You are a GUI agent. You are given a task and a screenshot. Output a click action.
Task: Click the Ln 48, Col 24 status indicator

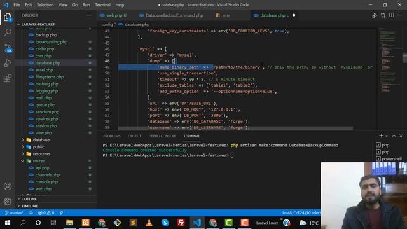tap(301, 212)
